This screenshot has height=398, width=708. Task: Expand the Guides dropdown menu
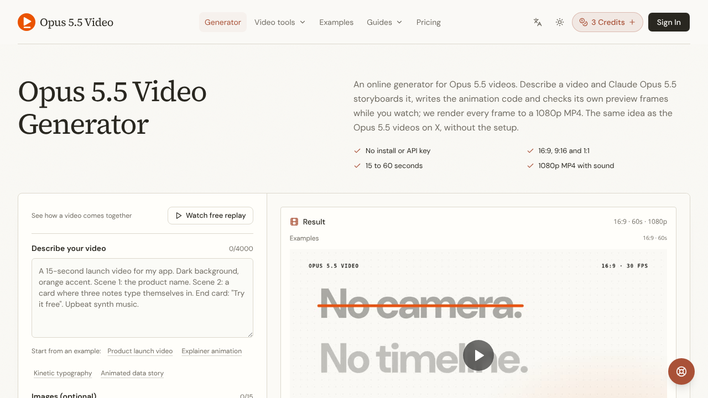(384, 22)
